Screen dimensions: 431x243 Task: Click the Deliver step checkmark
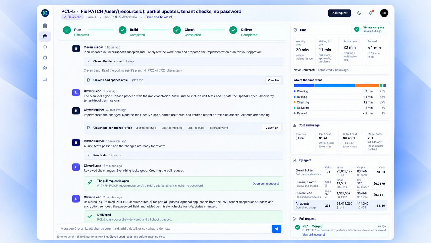tap(233, 30)
